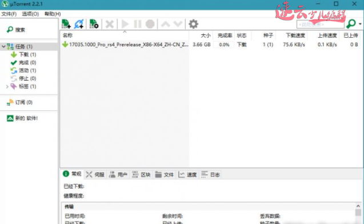Select 标签 (1) in sidebar

click(27, 86)
